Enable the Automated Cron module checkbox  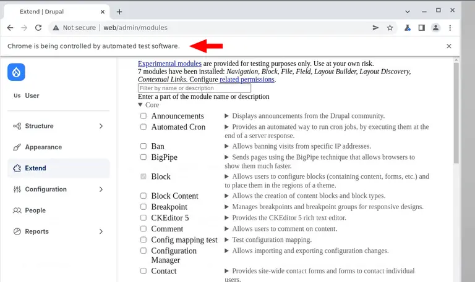[x=143, y=126]
